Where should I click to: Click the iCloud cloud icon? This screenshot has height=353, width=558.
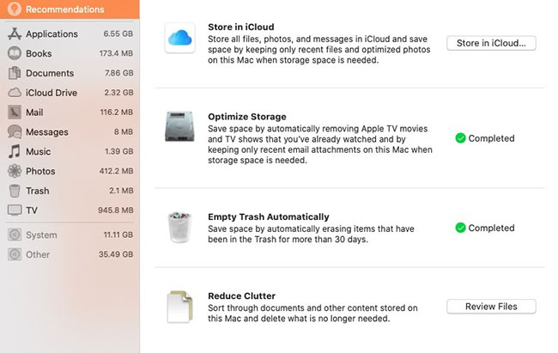tap(180, 38)
